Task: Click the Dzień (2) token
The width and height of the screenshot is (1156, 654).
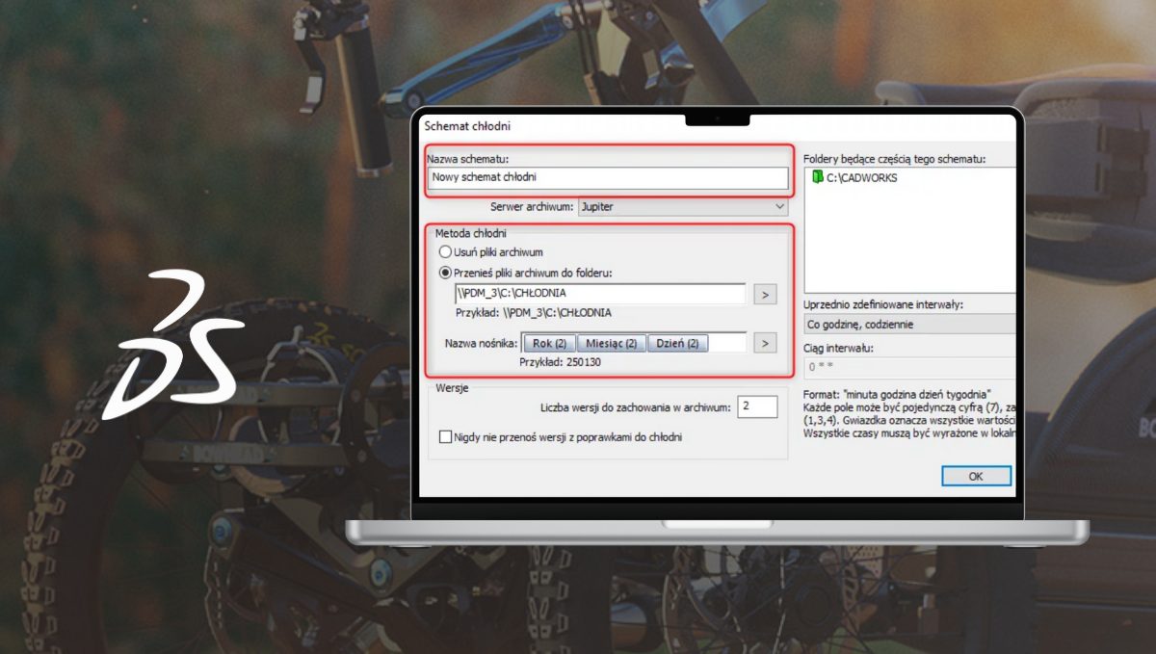Action: click(x=677, y=343)
